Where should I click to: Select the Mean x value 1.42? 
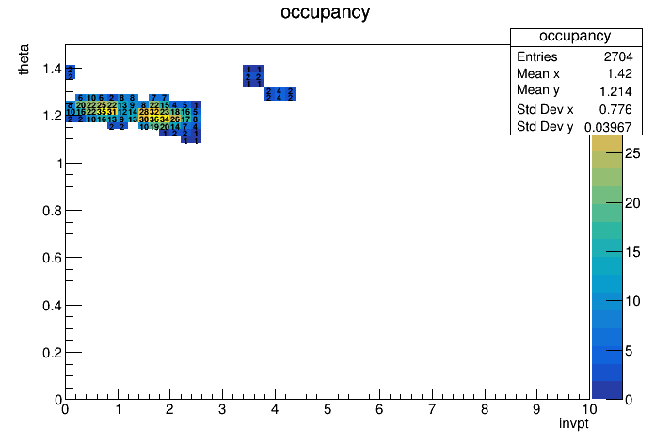619,73
